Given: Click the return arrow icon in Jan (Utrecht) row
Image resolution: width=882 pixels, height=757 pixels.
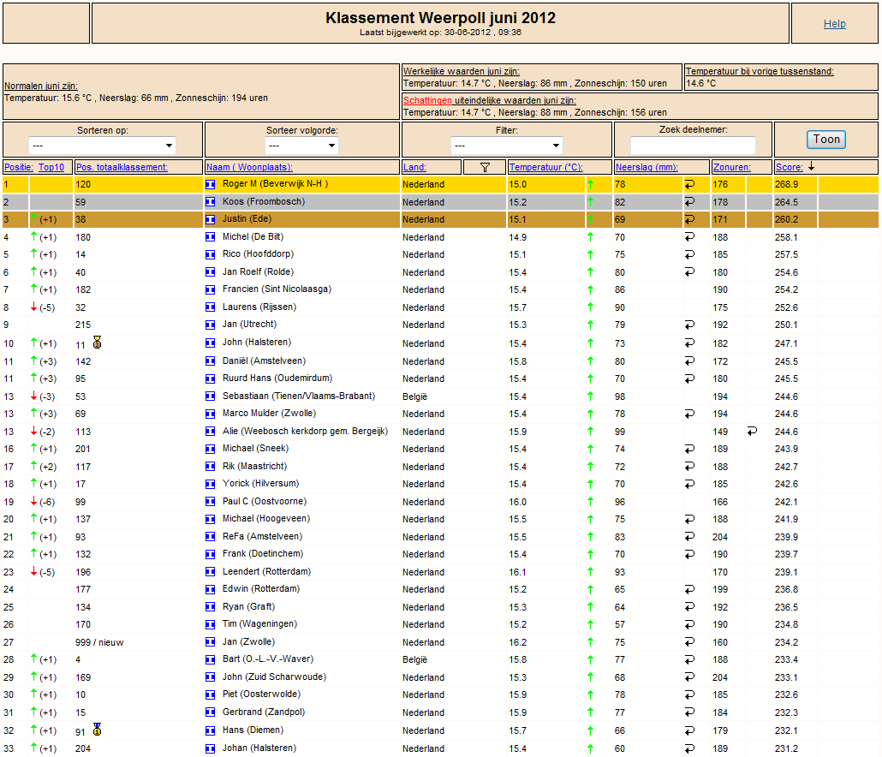Looking at the screenshot, I should pos(689,325).
